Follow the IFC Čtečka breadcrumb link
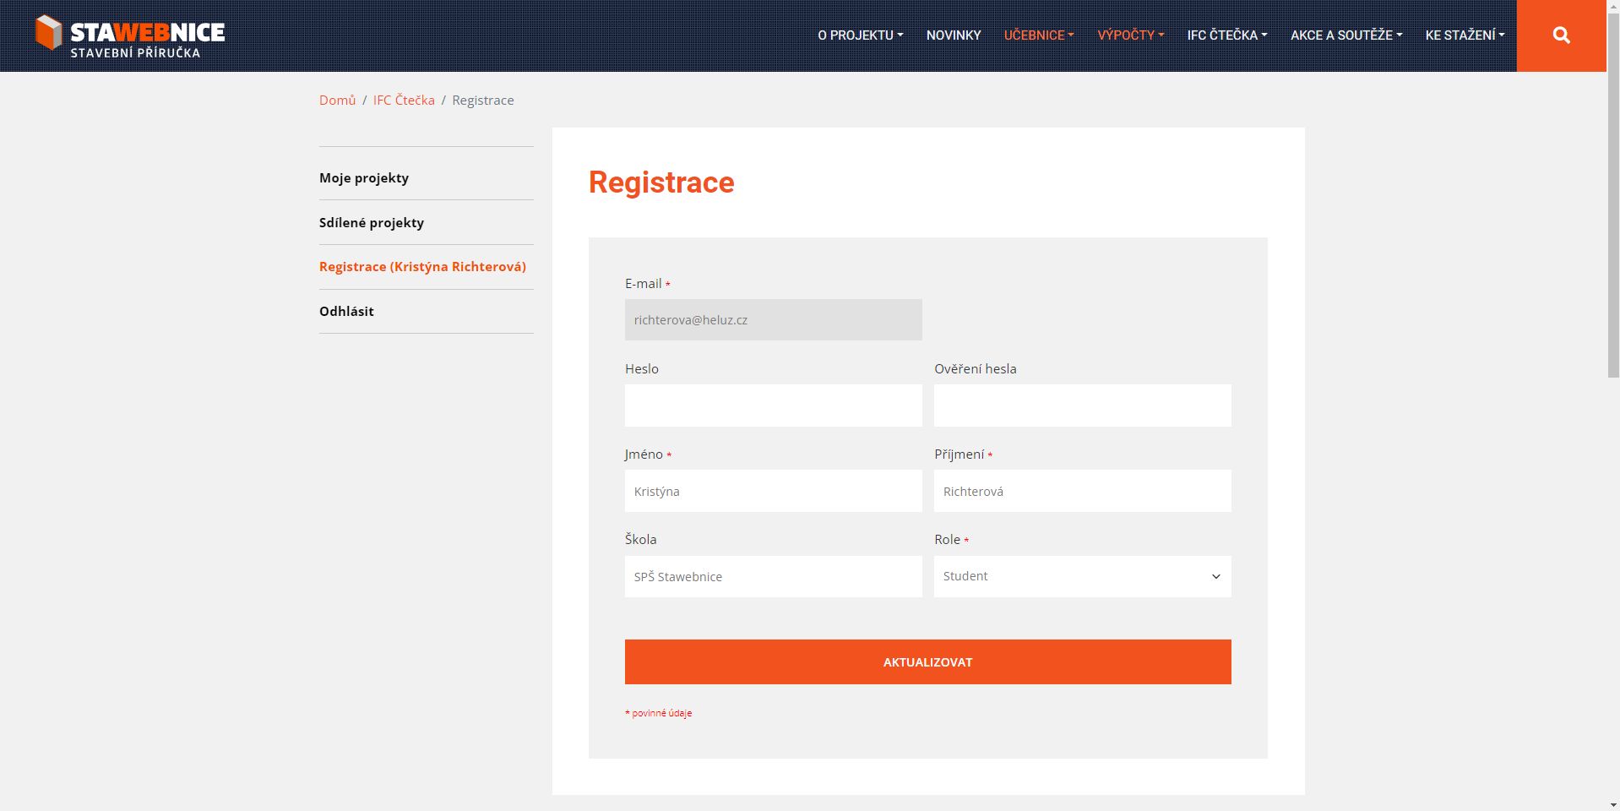The height and width of the screenshot is (811, 1620). coord(404,101)
